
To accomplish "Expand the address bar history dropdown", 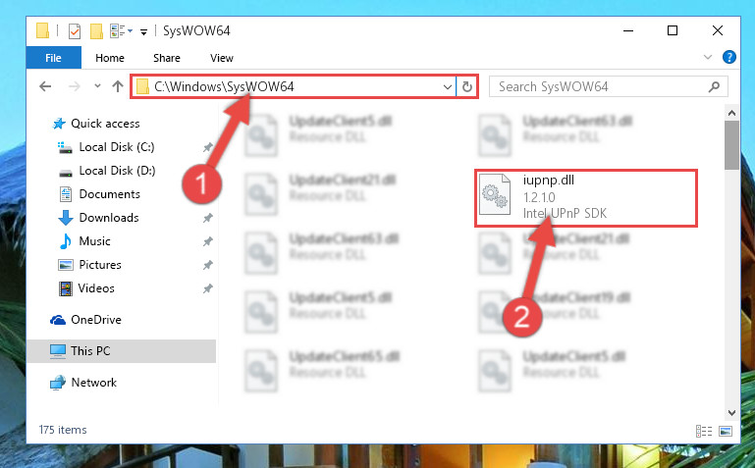I will [448, 87].
